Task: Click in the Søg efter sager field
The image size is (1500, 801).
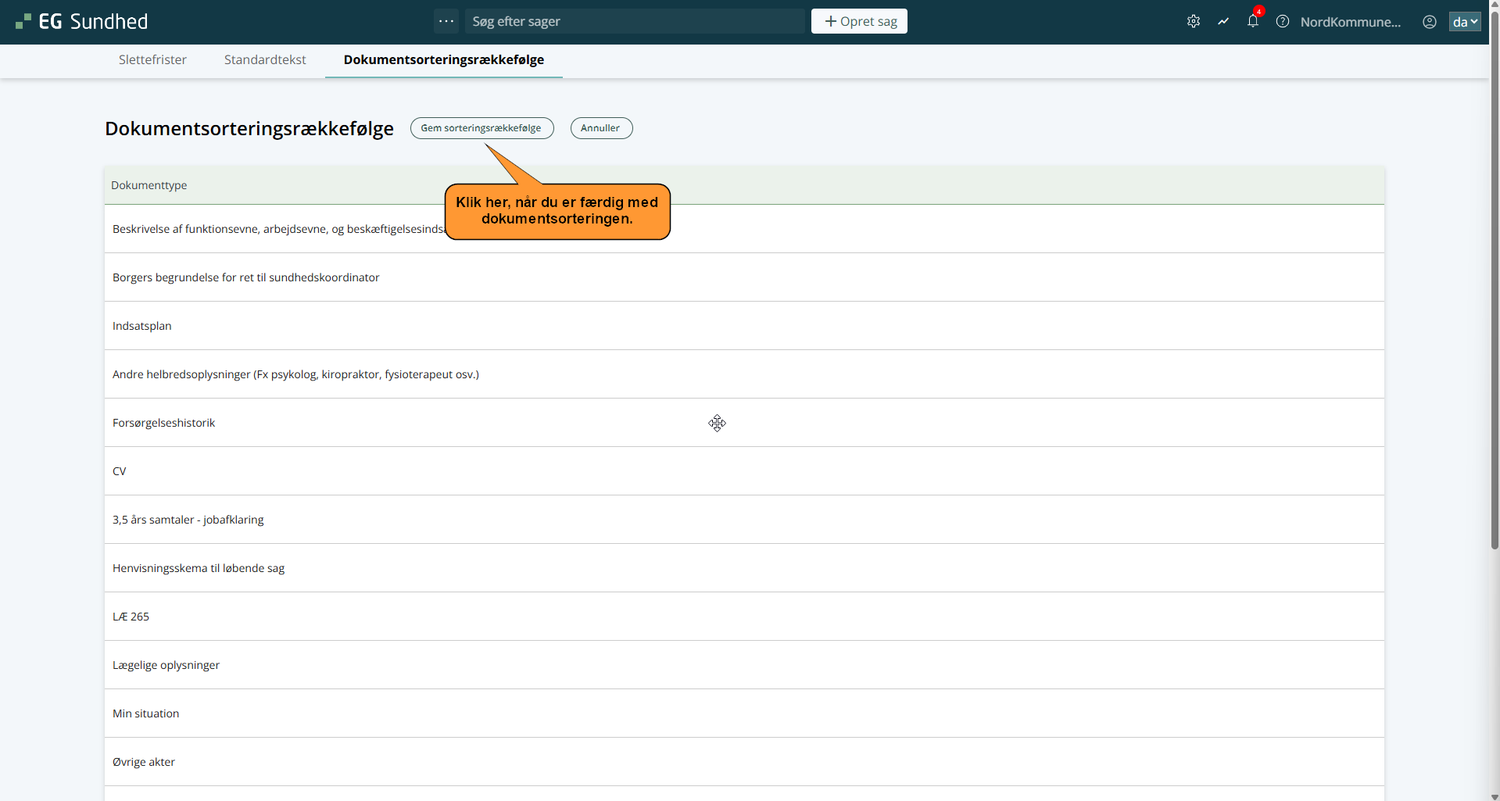Action: pos(634,21)
